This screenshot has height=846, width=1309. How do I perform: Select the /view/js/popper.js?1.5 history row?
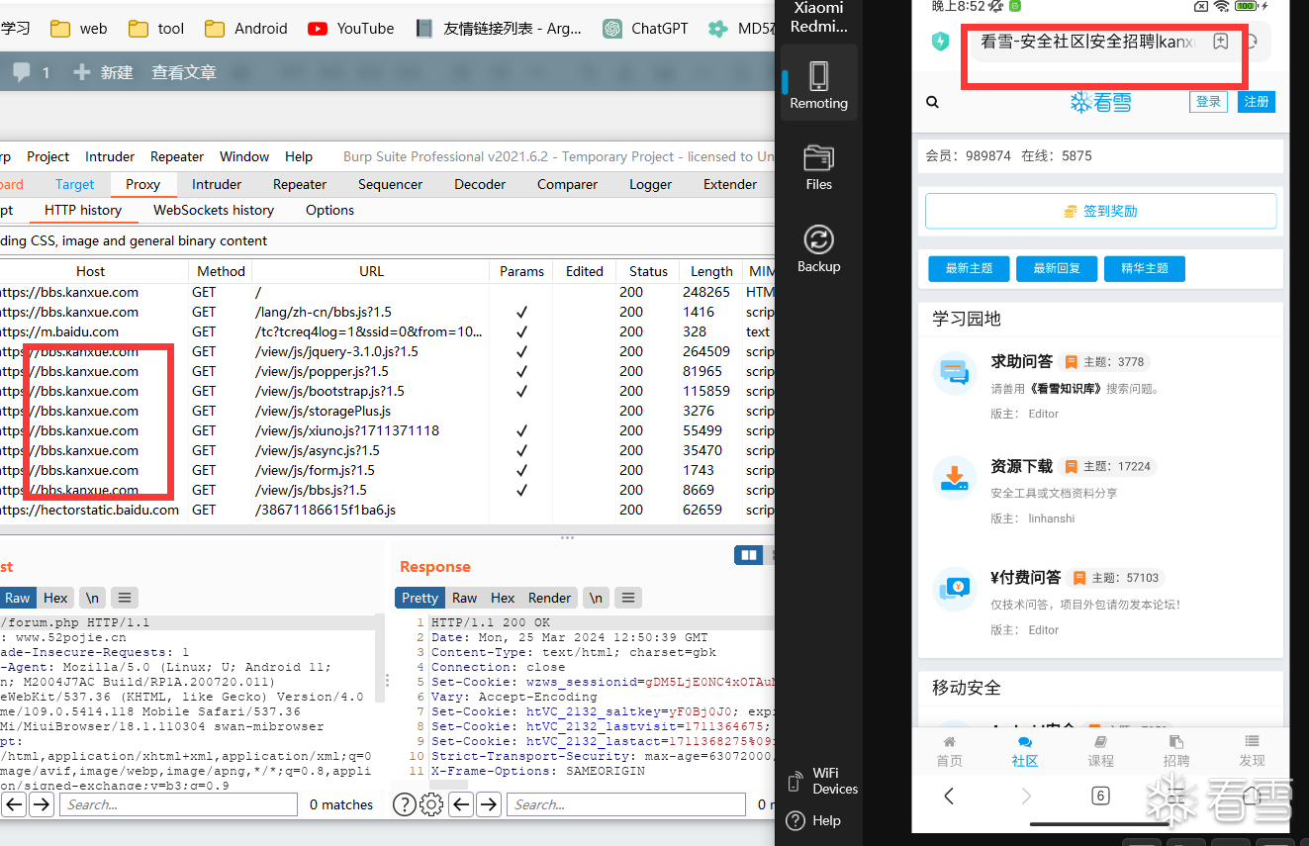(387, 371)
